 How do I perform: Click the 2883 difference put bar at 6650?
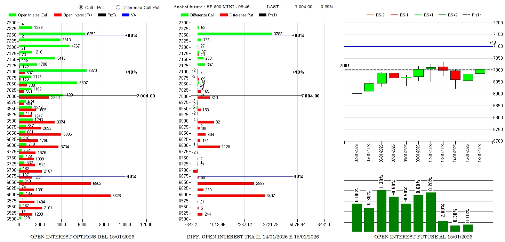226,183
